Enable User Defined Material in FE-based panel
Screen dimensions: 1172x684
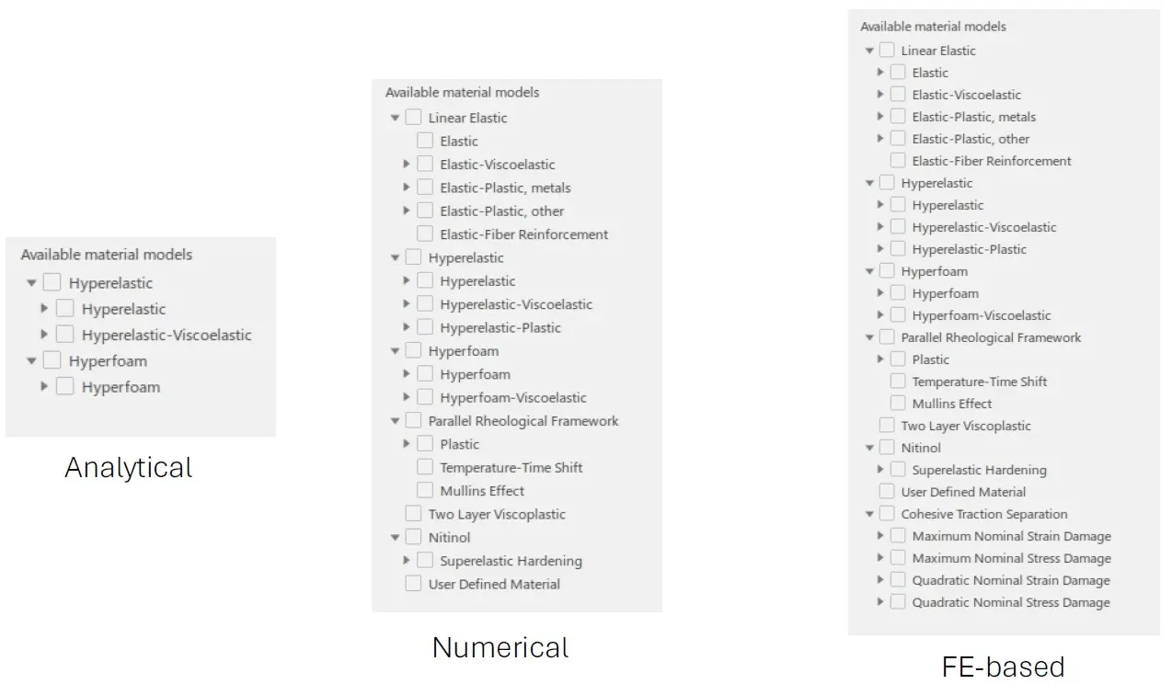(x=887, y=491)
